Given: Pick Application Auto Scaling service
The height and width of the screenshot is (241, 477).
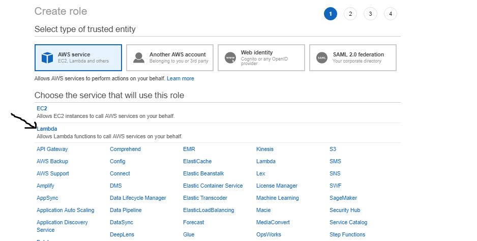Looking at the screenshot, I should pyautogui.click(x=66, y=210).
